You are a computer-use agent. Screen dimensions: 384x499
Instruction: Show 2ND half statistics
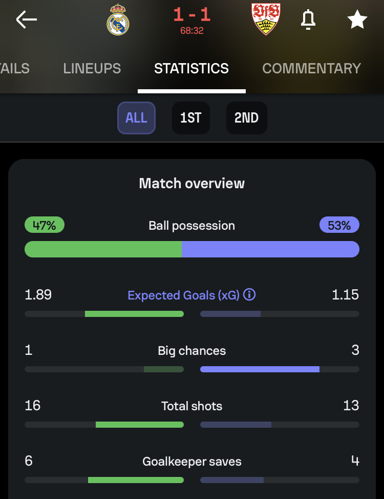[246, 118]
